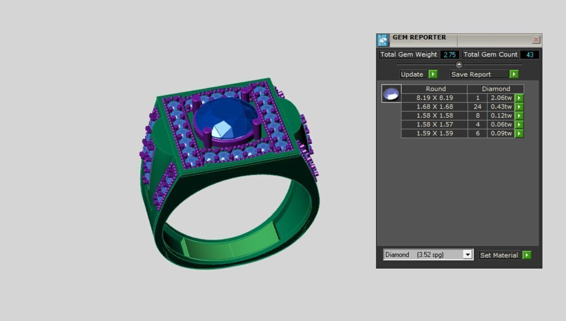Click the Total Gem Count value 43
Screen dimensions: 566x321
(x=530, y=55)
